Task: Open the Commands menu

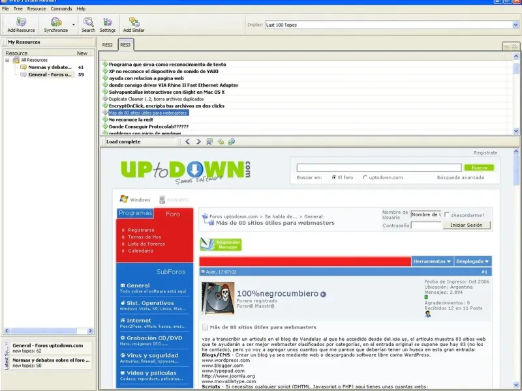Action: coord(61,8)
